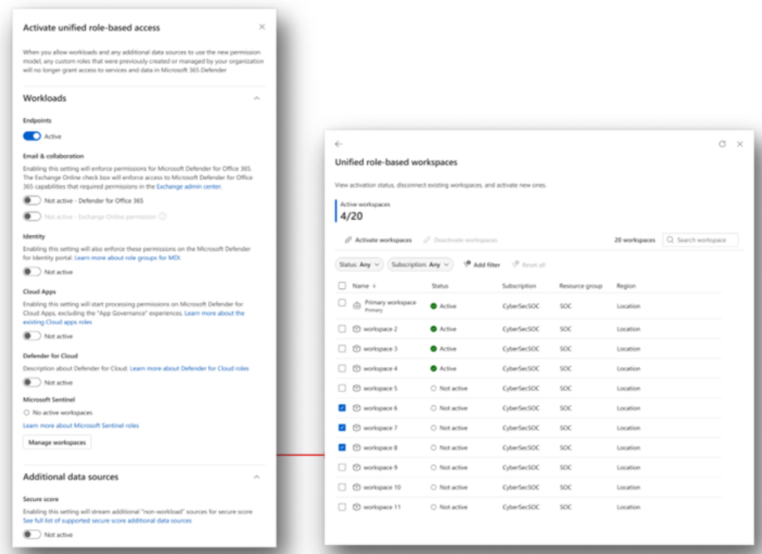This screenshot has width=762, height=554.
Task: Select the workspace 5 checkbox
Action: pyautogui.click(x=342, y=389)
